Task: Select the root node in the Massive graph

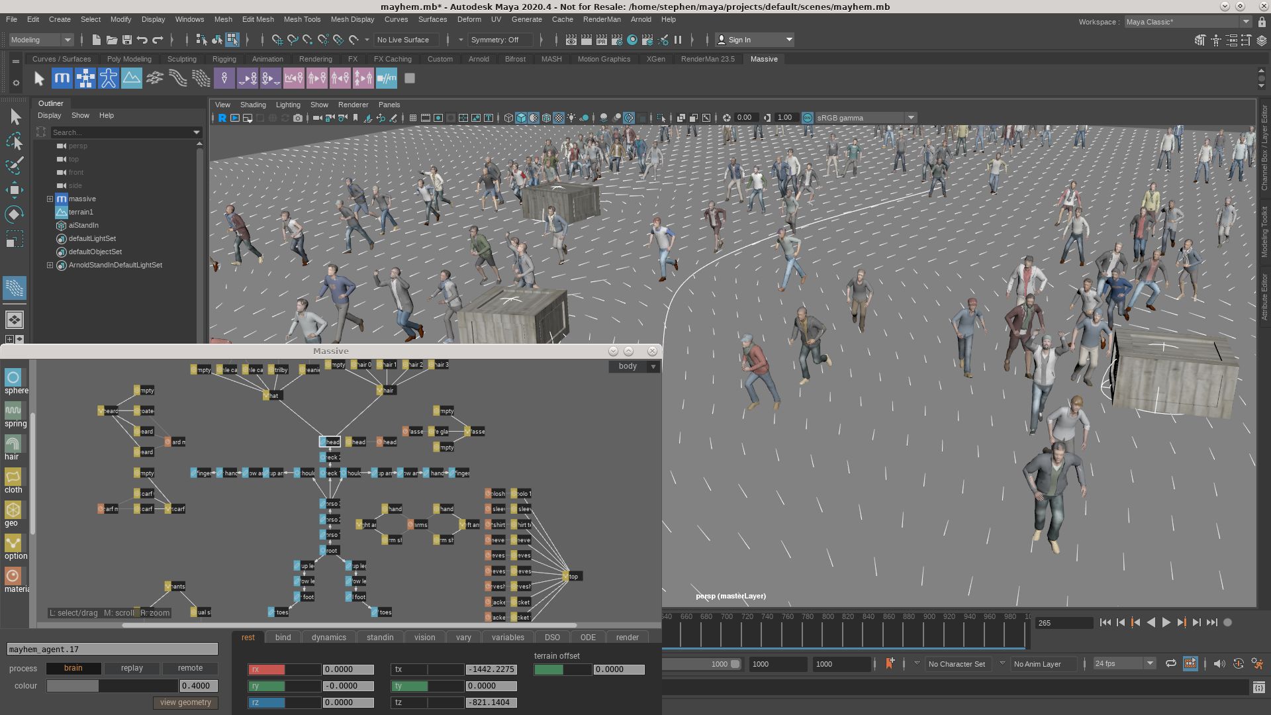Action: pyautogui.click(x=330, y=550)
